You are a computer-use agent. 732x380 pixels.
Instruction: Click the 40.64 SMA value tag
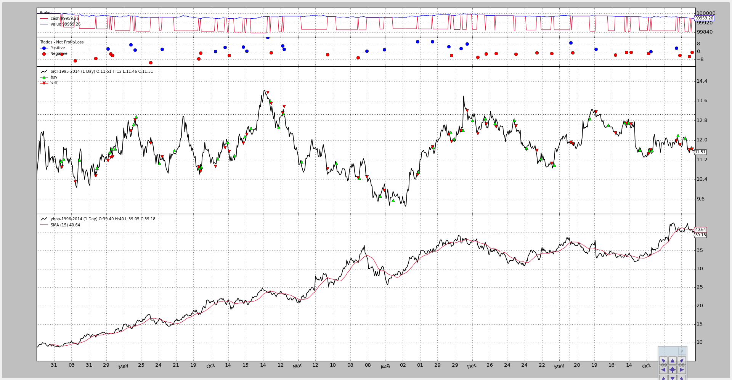point(700,230)
